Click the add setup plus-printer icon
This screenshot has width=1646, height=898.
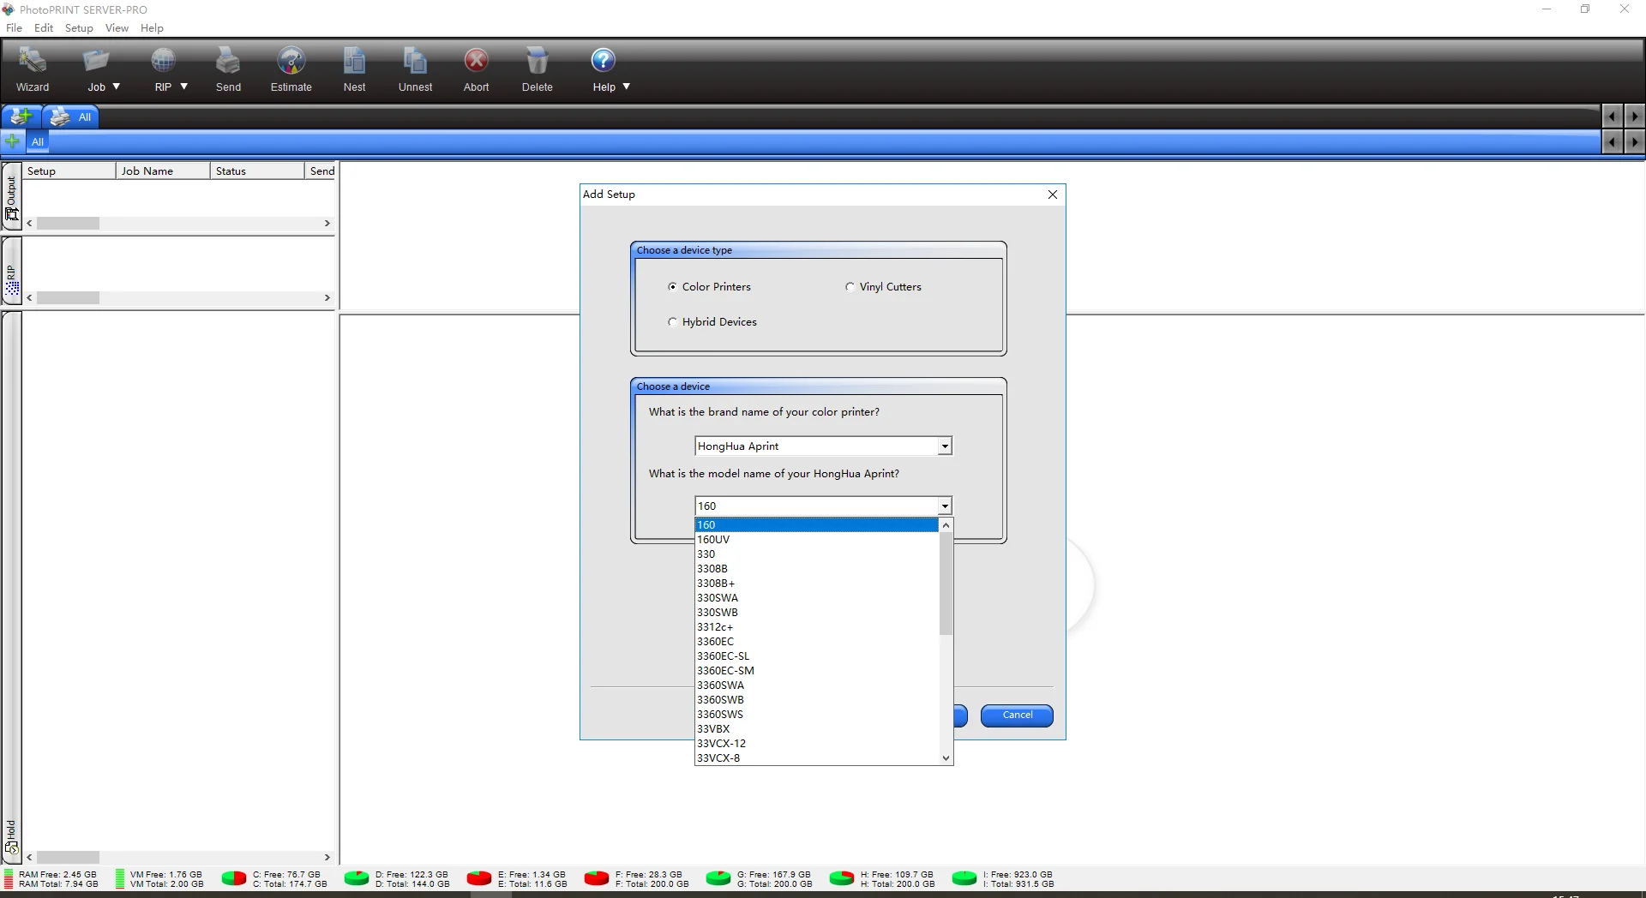click(21, 117)
